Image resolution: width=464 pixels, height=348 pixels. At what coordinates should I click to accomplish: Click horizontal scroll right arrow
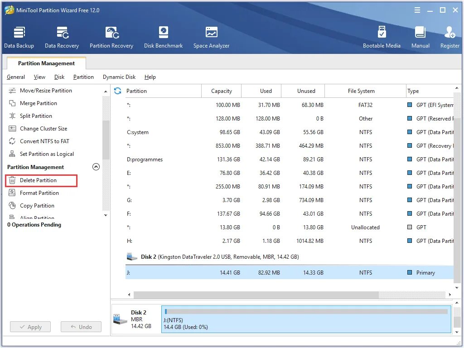(450, 295)
